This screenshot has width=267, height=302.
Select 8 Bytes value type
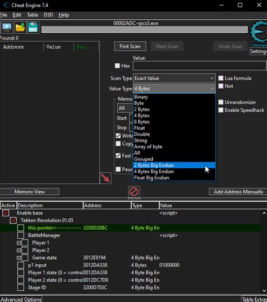[x=174, y=122]
